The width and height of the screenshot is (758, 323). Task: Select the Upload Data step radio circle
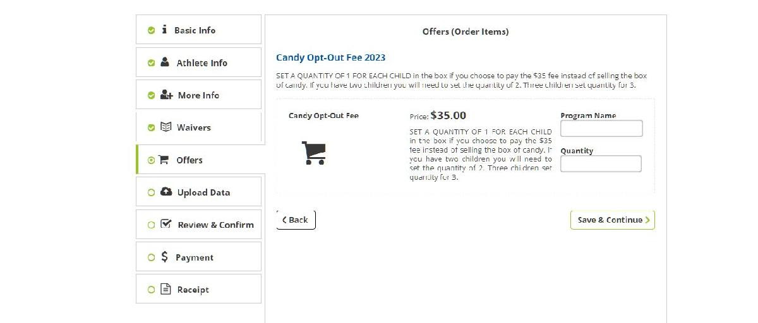(151, 192)
